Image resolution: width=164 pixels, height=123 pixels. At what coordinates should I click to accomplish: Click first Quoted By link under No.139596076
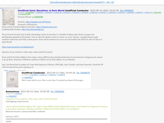(33, 75)
